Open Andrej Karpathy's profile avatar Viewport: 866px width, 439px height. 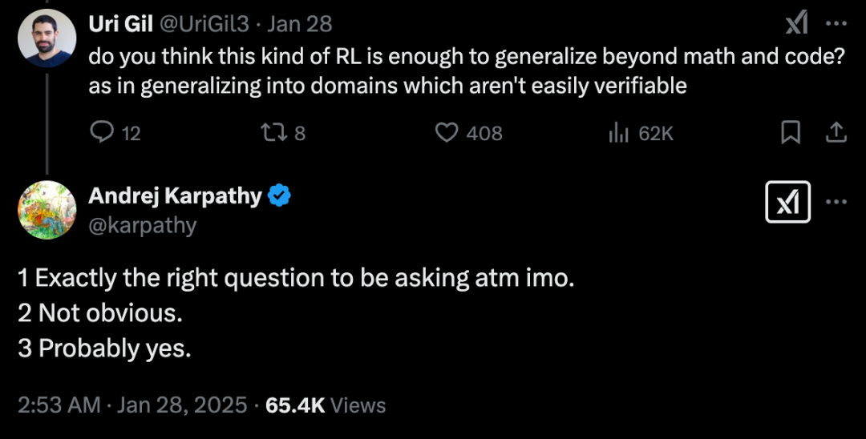click(x=47, y=210)
